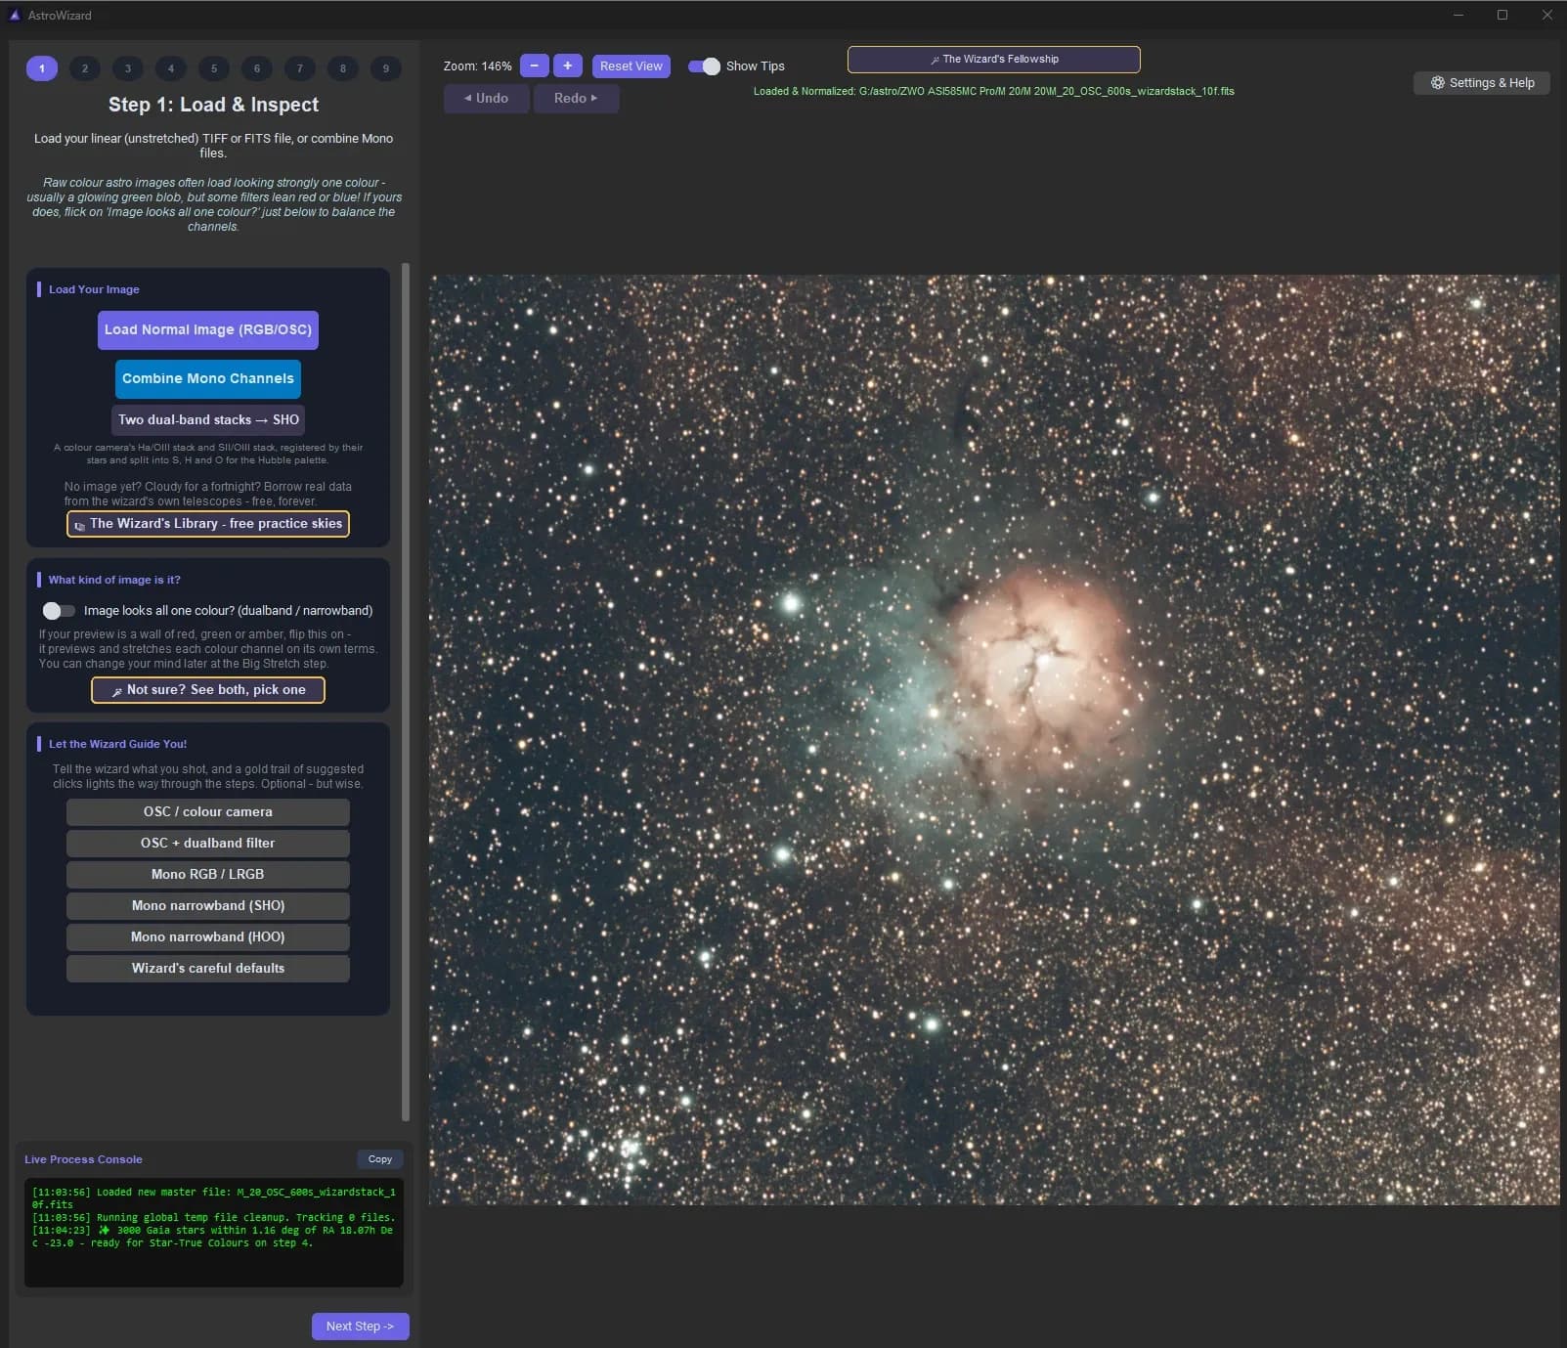Viewport: 1567px width, 1348px height.
Task: Select Mono narrowband (HOO) guide
Action: click(208, 937)
